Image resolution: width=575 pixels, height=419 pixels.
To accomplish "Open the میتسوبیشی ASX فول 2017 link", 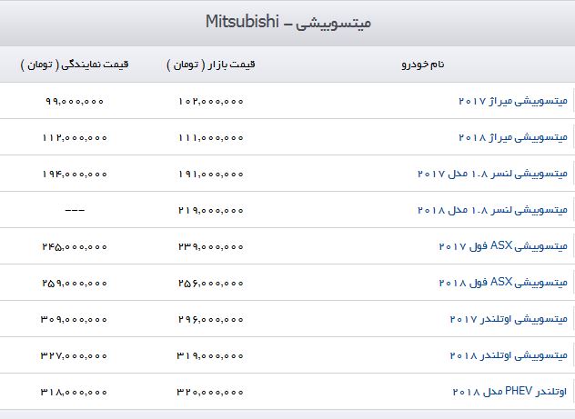I will click(x=503, y=246).
